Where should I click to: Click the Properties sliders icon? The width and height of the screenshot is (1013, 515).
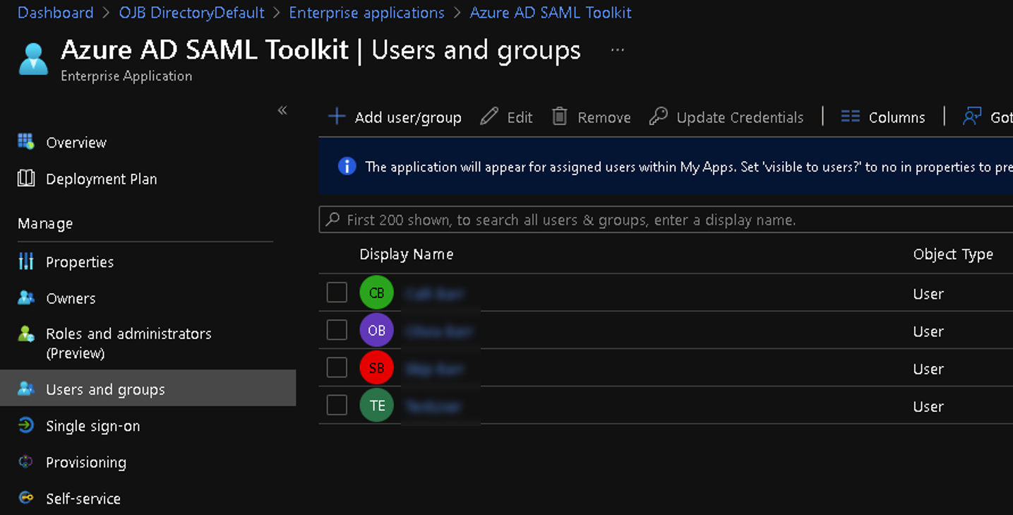(26, 261)
